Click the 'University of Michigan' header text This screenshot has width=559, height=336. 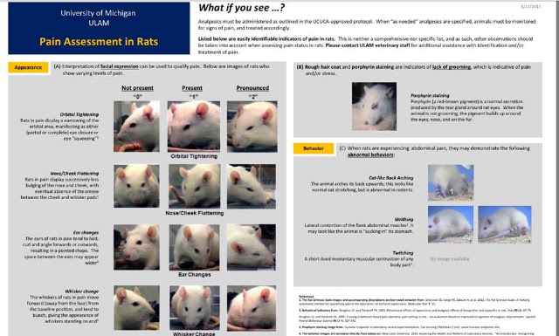[x=98, y=13]
